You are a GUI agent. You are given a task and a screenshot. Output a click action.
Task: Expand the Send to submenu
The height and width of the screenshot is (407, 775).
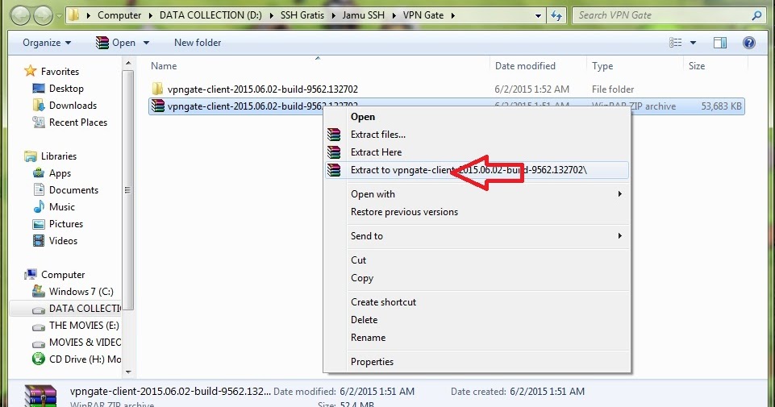(x=619, y=236)
